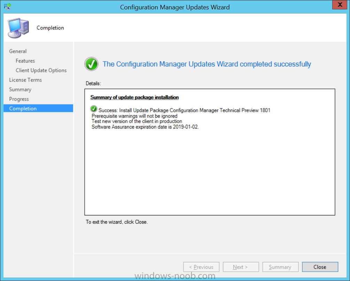The image size is (350, 281).
Task: Click the small green check beside Success line
Action: (94, 109)
